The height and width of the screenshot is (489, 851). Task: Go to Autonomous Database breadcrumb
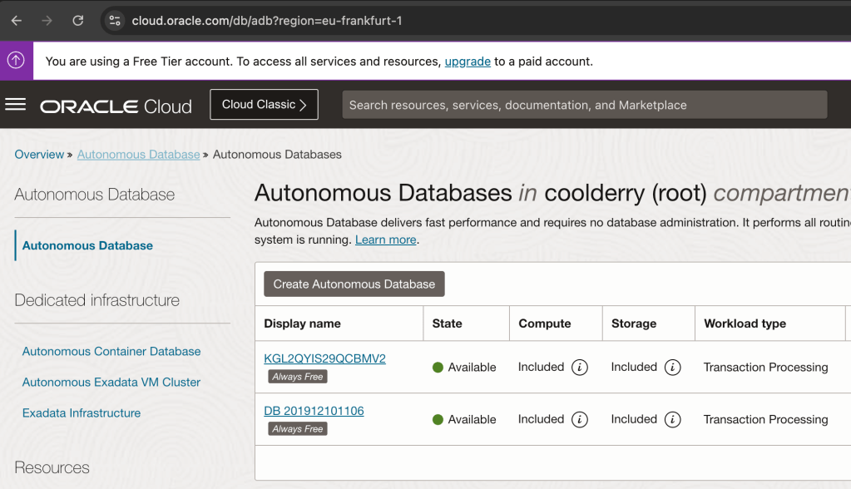138,155
